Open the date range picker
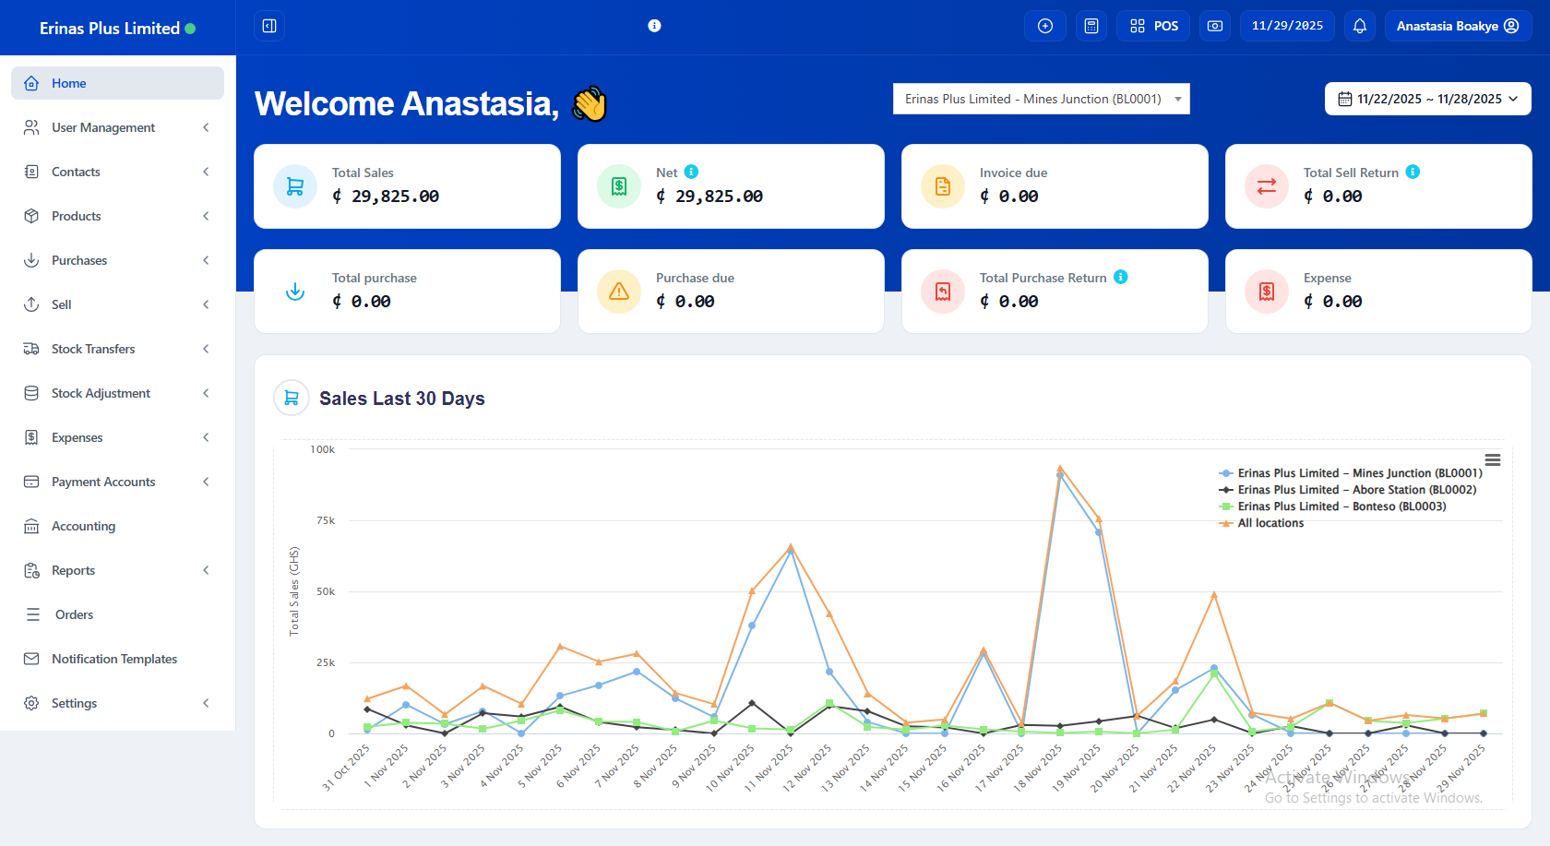The width and height of the screenshot is (1550, 846). tap(1427, 99)
